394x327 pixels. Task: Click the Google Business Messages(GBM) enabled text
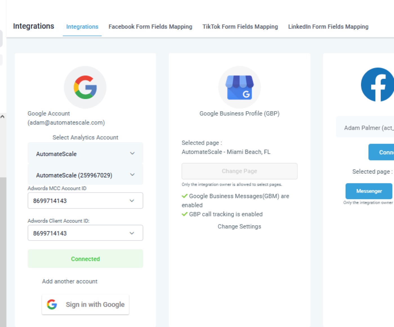pyautogui.click(x=236, y=200)
